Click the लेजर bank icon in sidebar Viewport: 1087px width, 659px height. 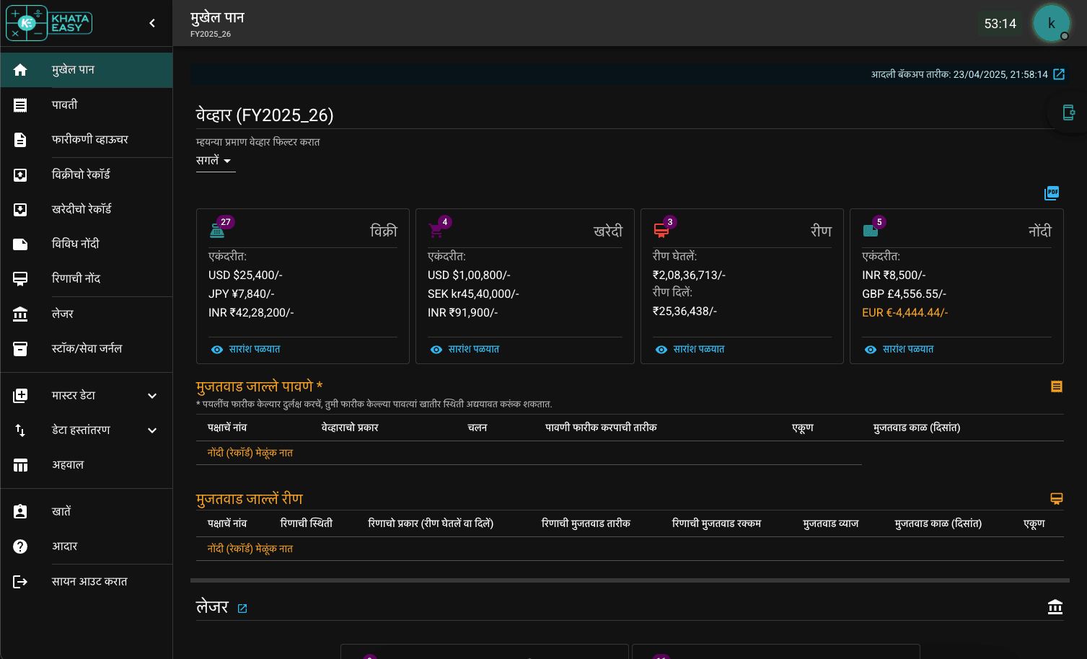(x=20, y=314)
